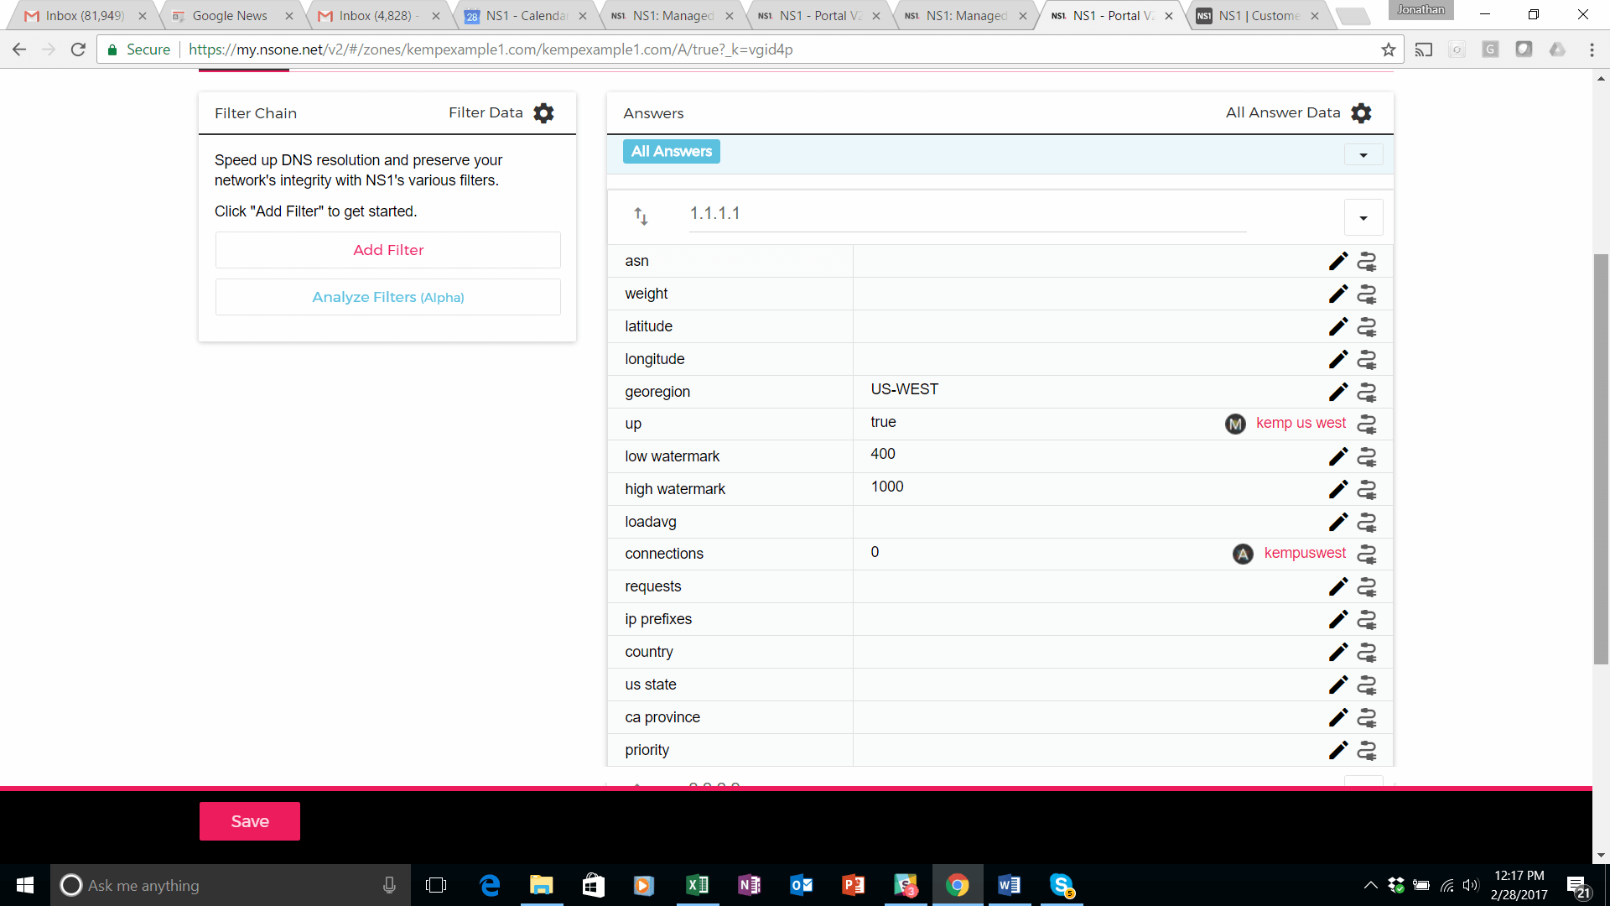Edit the georegion value pencil icon
The image size is (1610, 906).
pyautogui.click(x=1338, y=392)
